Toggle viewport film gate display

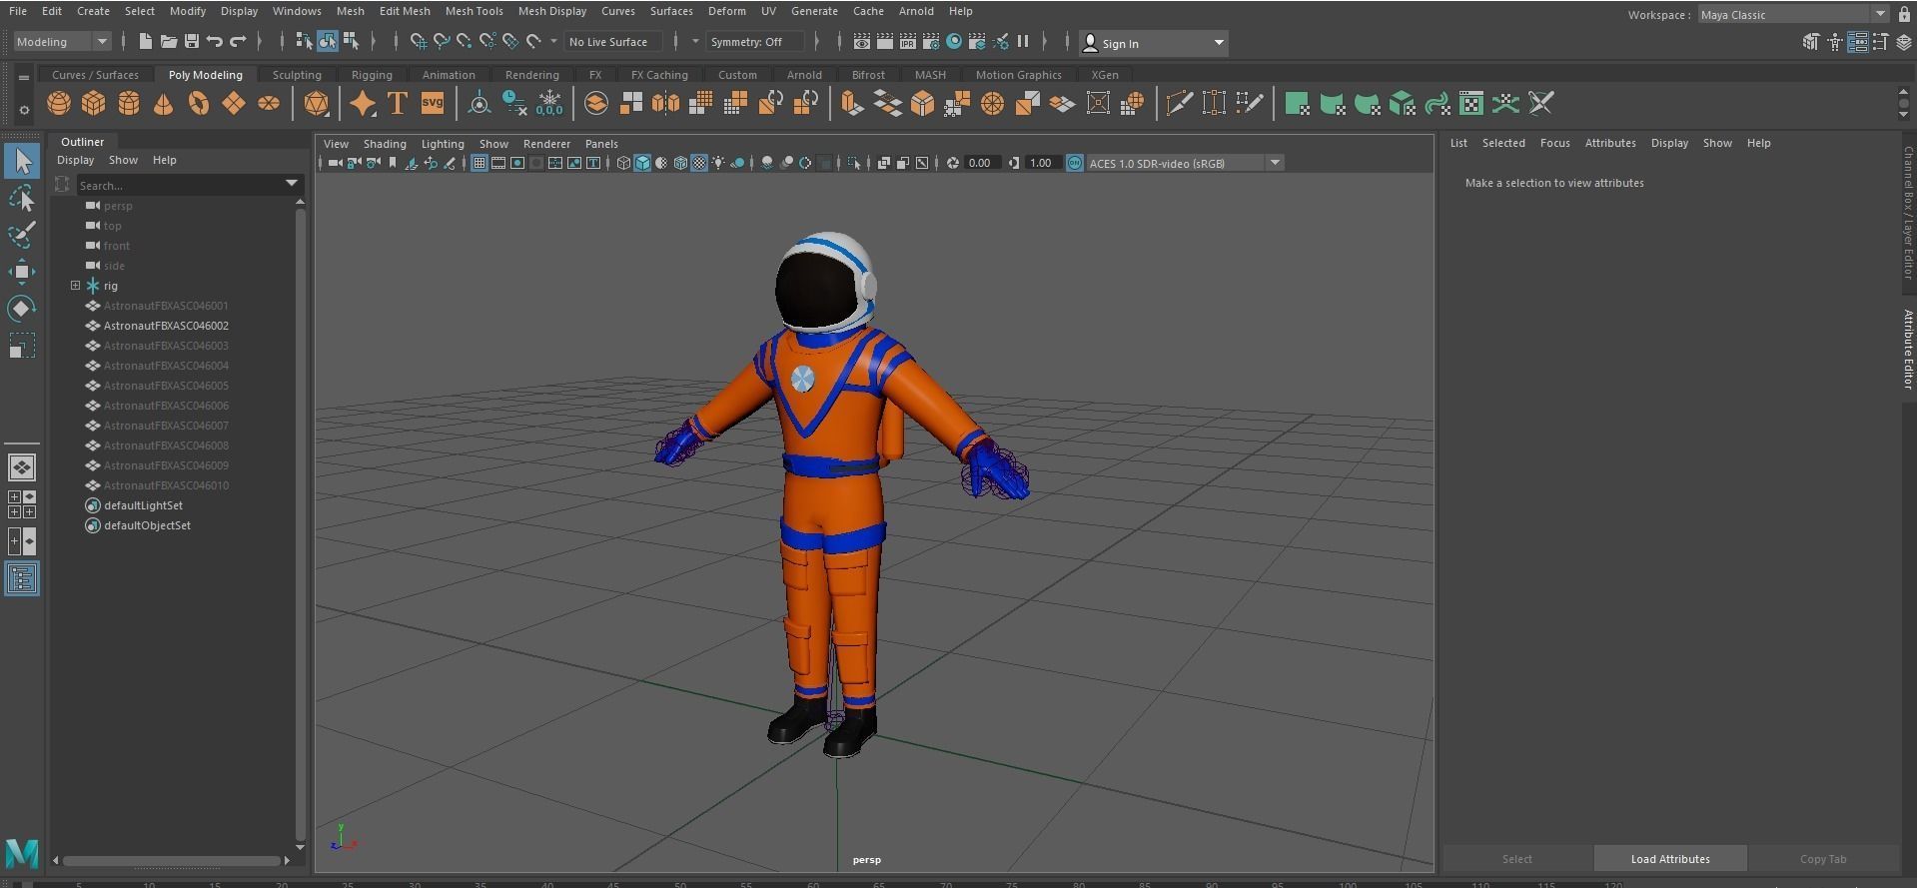coord(498,163)
